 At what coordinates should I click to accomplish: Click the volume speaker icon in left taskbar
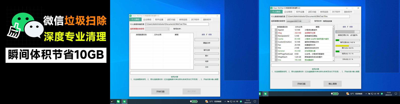234,101
